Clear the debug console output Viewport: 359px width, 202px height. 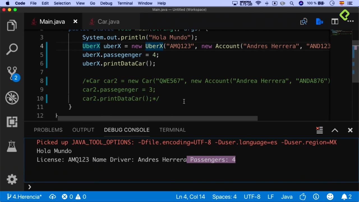319,130
